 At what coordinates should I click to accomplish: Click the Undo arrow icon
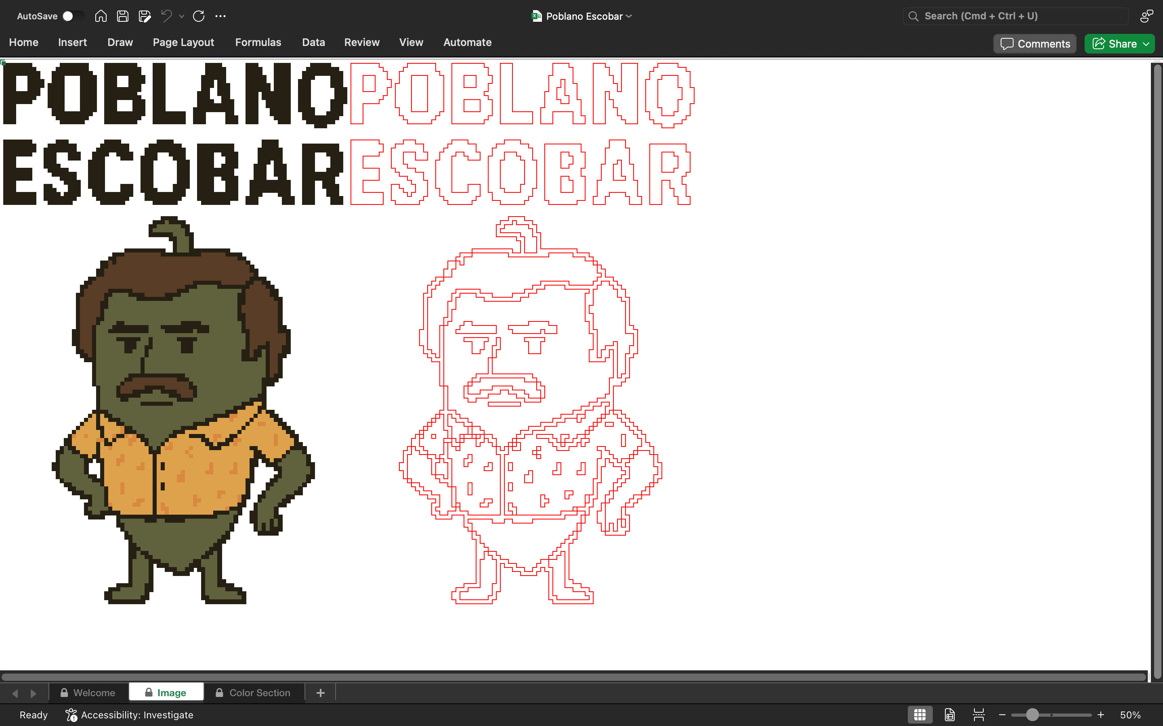pos(167,16)
